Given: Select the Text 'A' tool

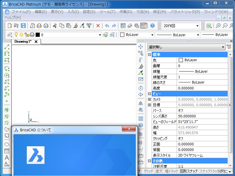Looking at the screenshot, I should (x=7, y=157).
